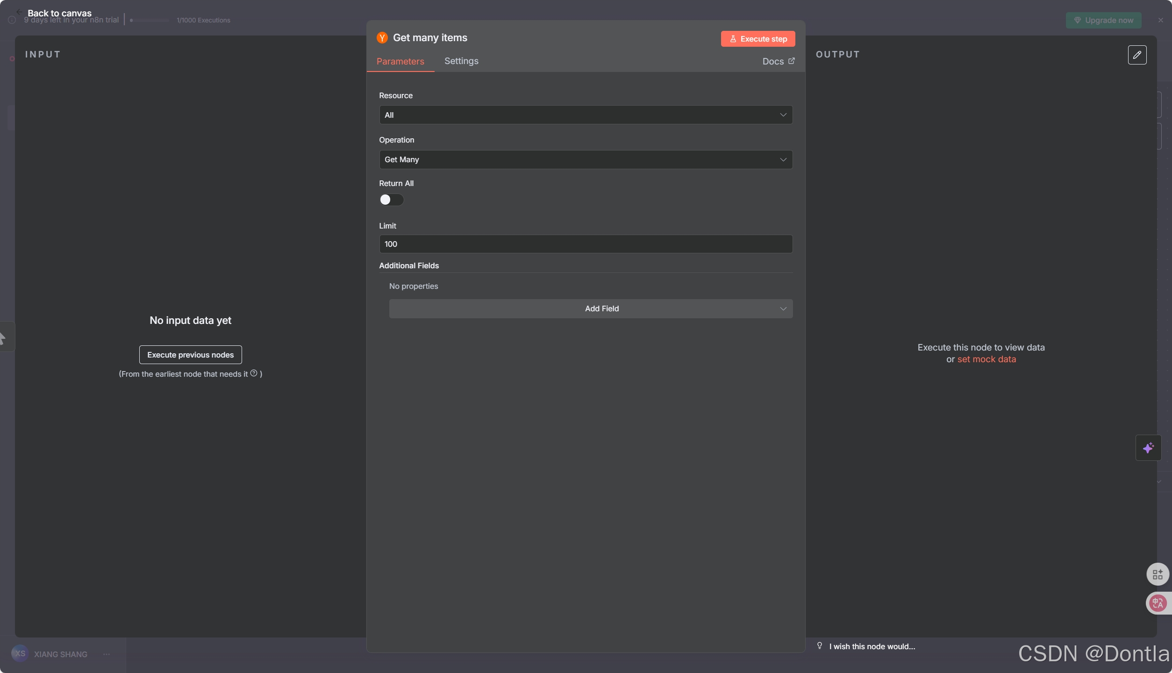Click the XS user avatar
The image size is (1172, 673).
pos(20,653)
